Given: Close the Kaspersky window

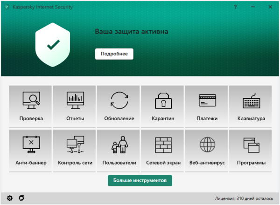Looking at the screenshot, I should 270,7.
